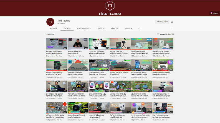Screen dimensions: 220x123
Task: Open Yeni Nesil M1 Çipli Apple thumbnail
Action: 57,86
